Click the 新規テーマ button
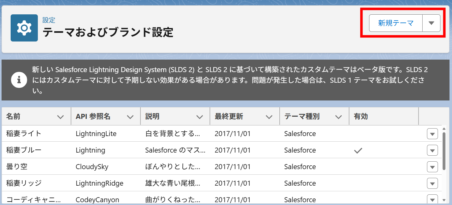Screen dimensions: 452x205 click(395, 23)
